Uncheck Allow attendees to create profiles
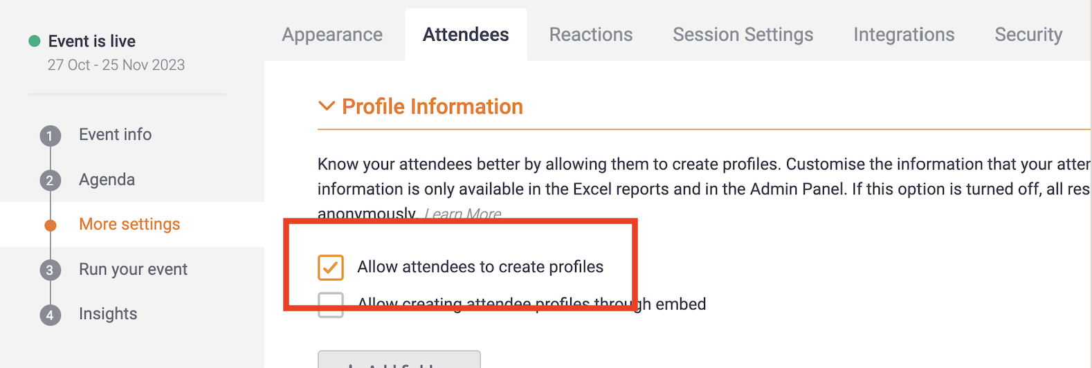Image resolution: width=1092 pixels, height=368 pixels. coord(331,267)
